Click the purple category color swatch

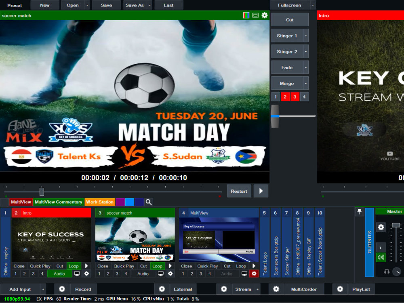pos(120,202)
